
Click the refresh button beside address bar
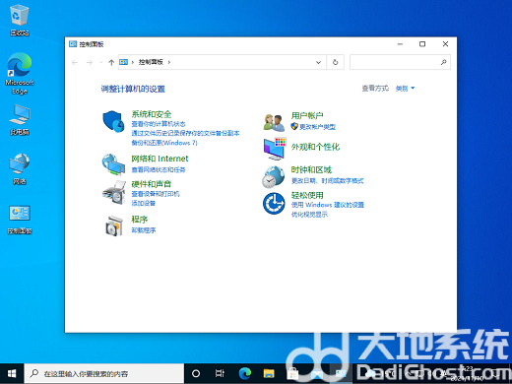335,62
